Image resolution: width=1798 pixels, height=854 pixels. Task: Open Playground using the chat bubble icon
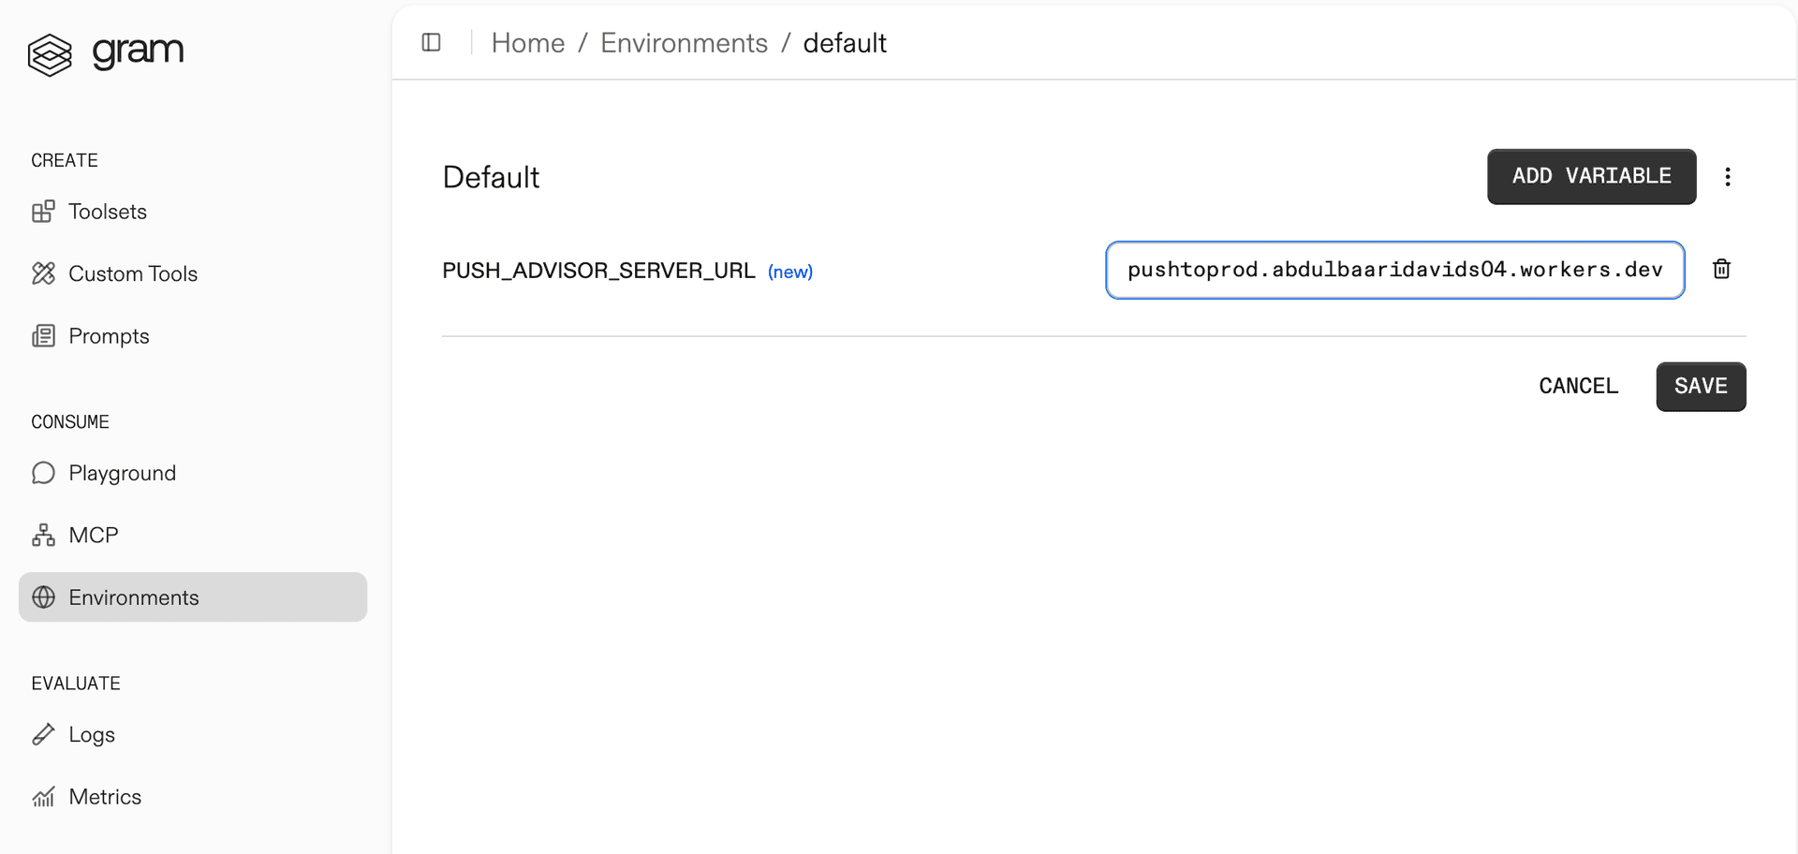pyautogui.click(x=43, y=473)
